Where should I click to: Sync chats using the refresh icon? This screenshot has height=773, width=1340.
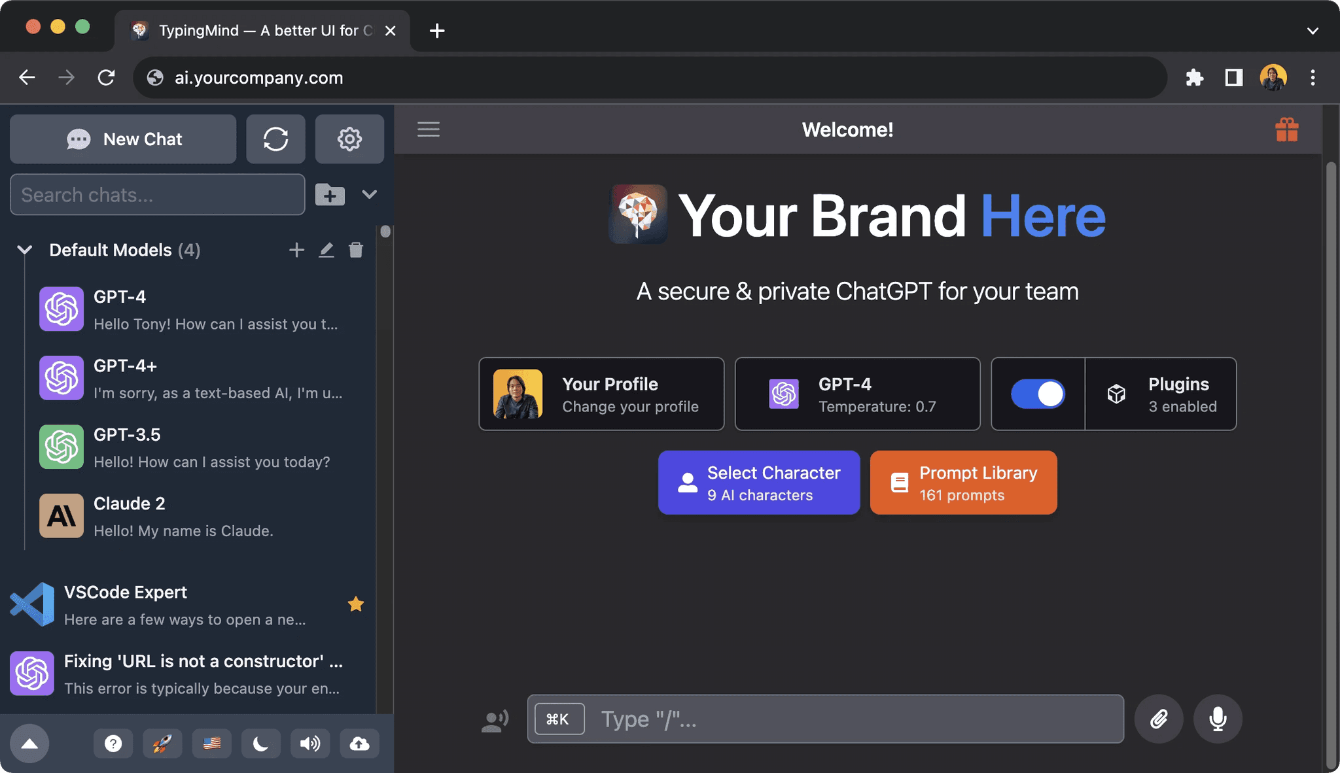pyautogui.click(x=275, y=139)
